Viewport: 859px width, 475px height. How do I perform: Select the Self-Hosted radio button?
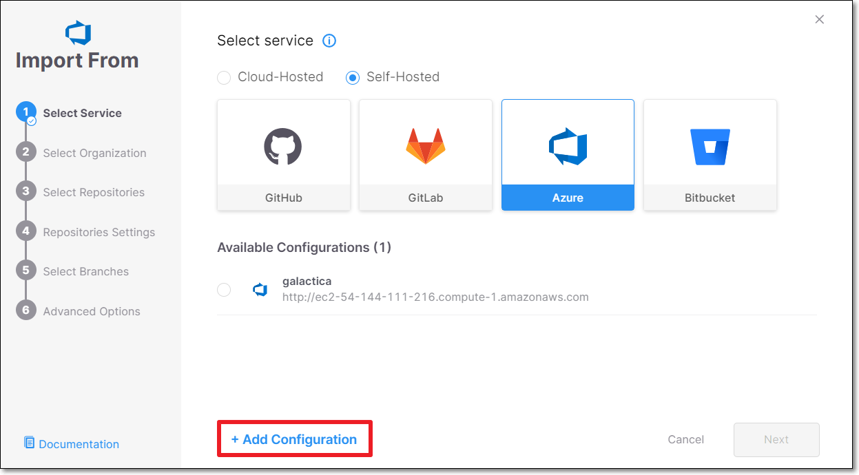point(353,78)
